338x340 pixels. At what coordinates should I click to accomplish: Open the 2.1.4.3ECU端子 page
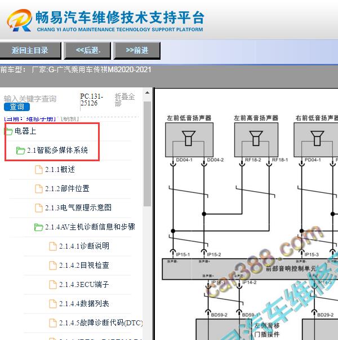pyautogui.click(x=84, y=284)
